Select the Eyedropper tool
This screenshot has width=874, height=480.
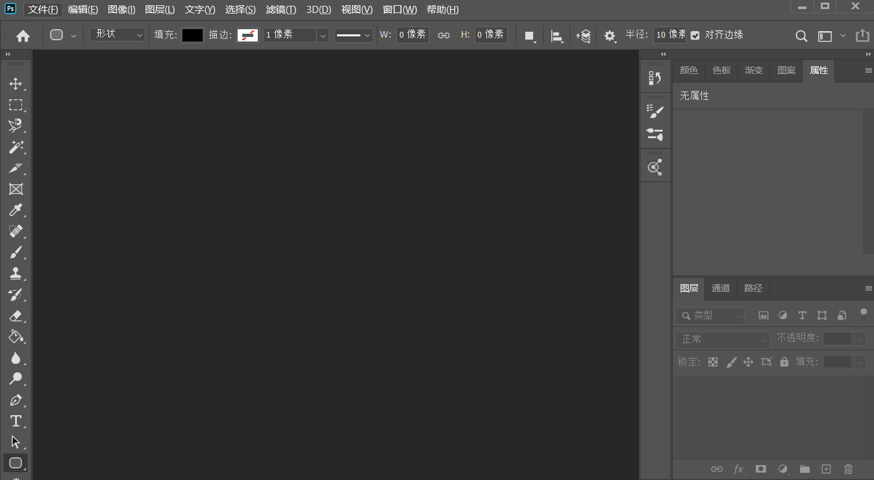(x=16, y=210)
